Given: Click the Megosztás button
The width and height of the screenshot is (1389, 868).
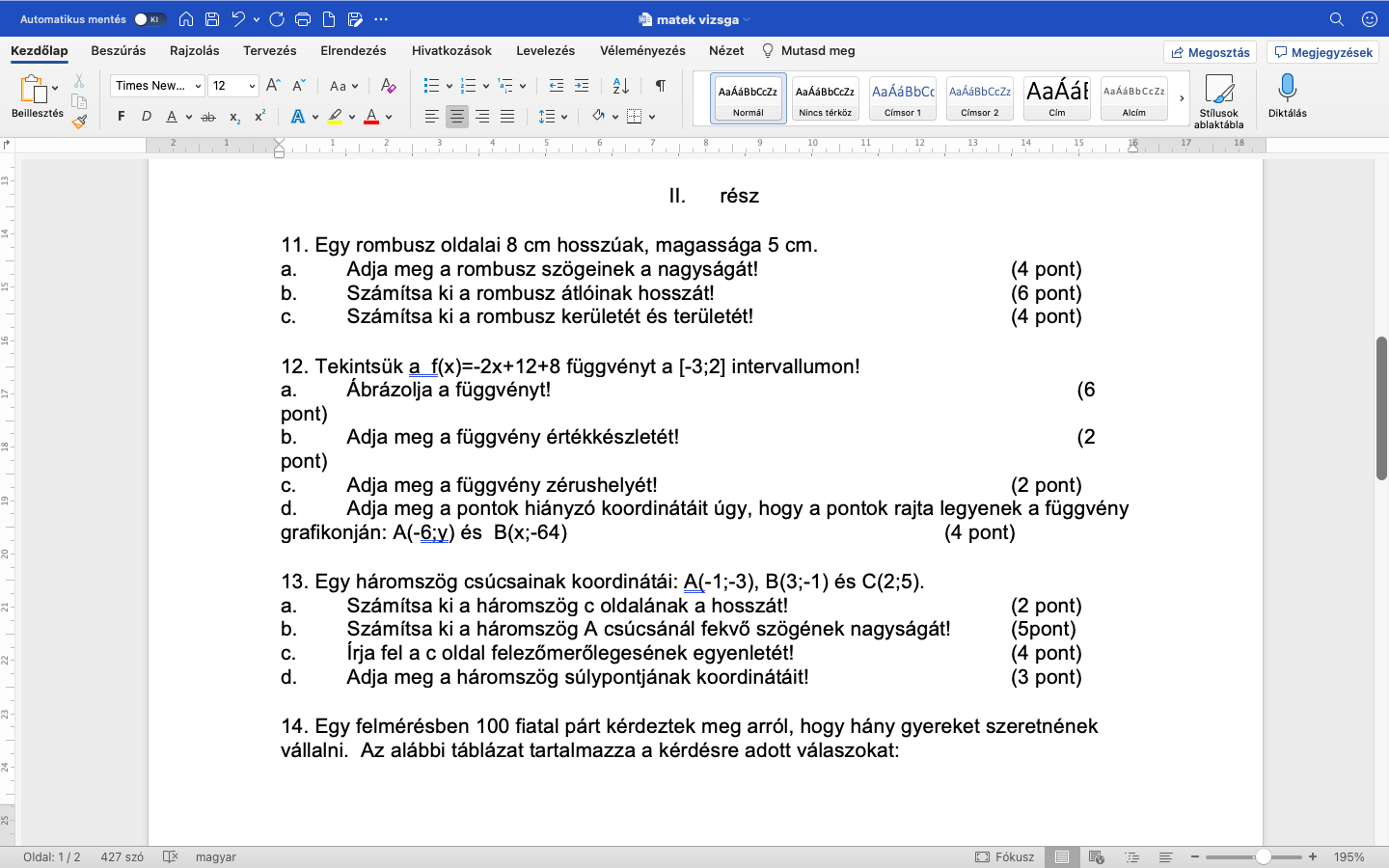Looking at the screenshot, I should (x=1211, y=52).
